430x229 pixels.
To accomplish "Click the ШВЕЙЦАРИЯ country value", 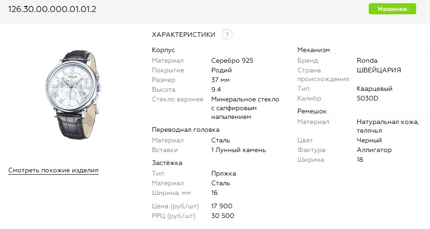I will [x=379, y=70].
